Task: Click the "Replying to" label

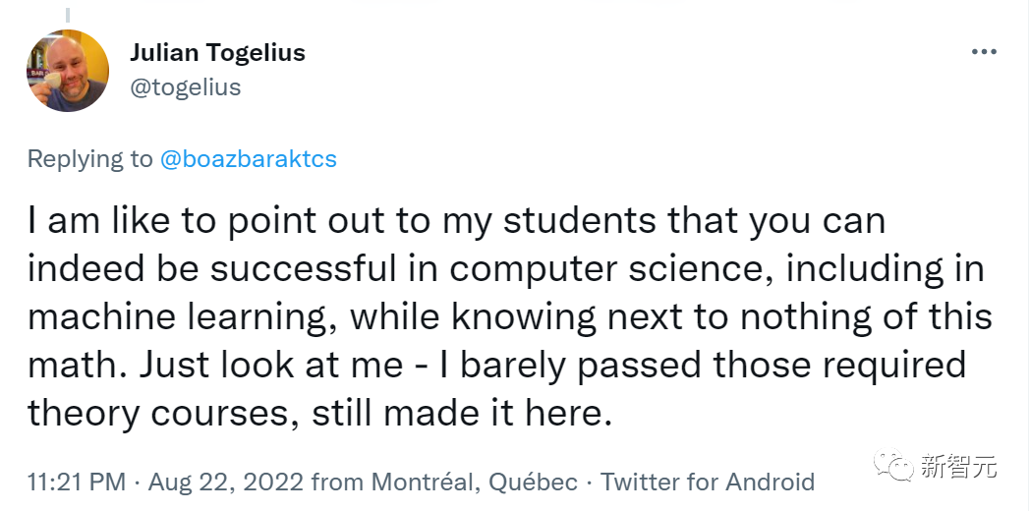Action: [90, 159]
